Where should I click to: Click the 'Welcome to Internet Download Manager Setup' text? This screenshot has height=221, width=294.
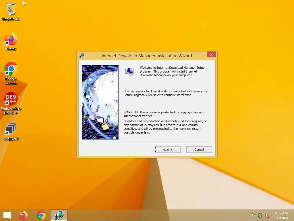pos(172,71)
